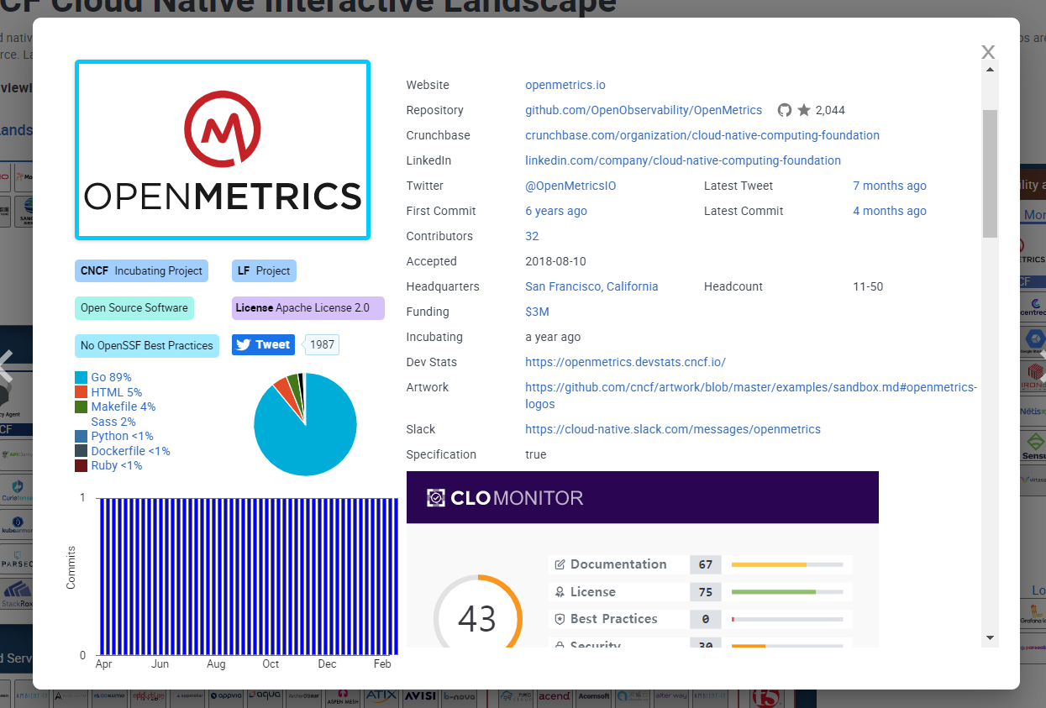Click the LF Project badge
The height and width of the screenshot is (708, 1046).
pos(264,271)
